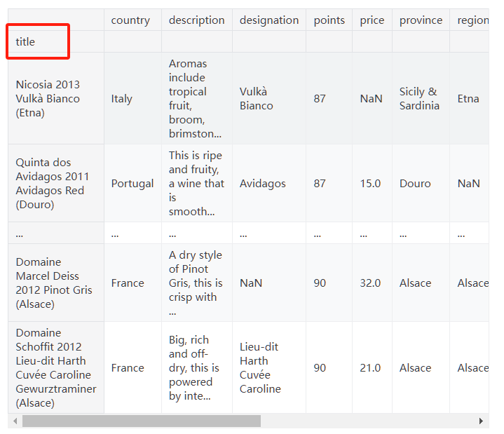Click the country column header
The image size is (504, 434).
tap(130, 20)
